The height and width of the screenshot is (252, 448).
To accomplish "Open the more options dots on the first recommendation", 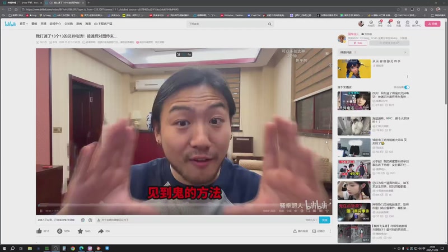I will pyautogui.click(x=408, y=77).
